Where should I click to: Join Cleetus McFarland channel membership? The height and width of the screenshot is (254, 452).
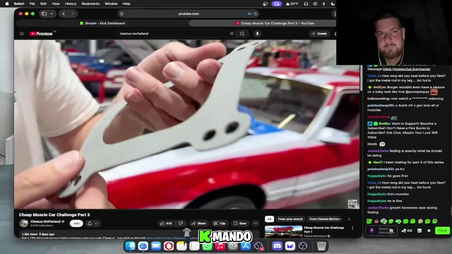click(x=76, y=223)
